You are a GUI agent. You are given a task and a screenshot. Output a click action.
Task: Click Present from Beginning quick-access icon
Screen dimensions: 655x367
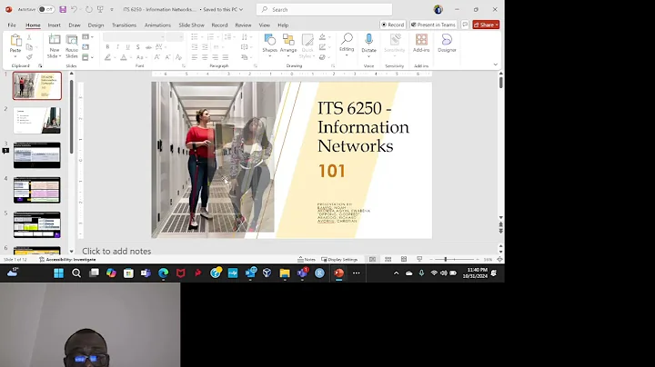100,9
